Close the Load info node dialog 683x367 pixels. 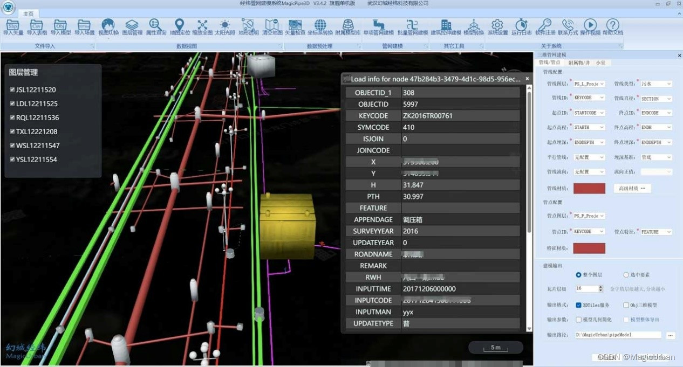click(x=527, y=79)
